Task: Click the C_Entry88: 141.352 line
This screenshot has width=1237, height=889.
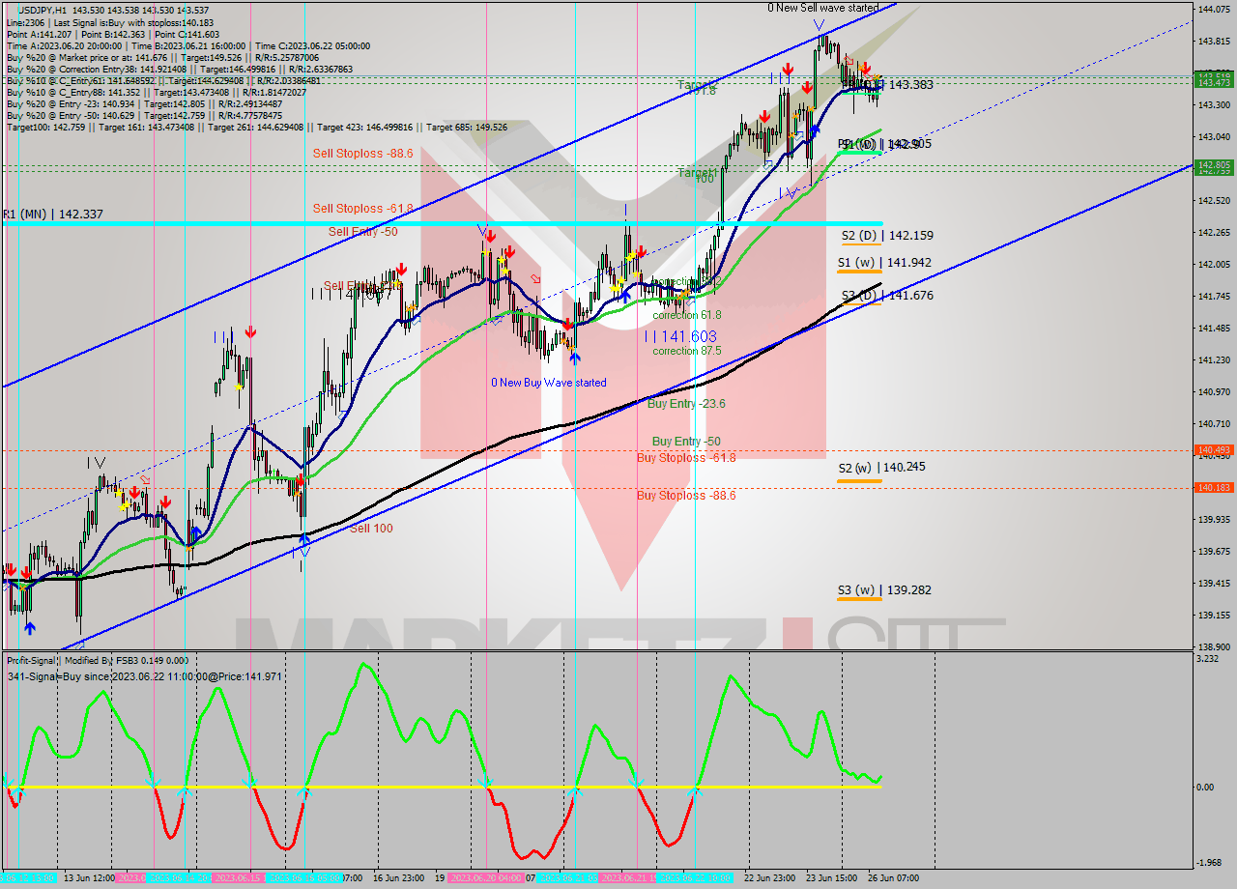Action: pos(156,92)
